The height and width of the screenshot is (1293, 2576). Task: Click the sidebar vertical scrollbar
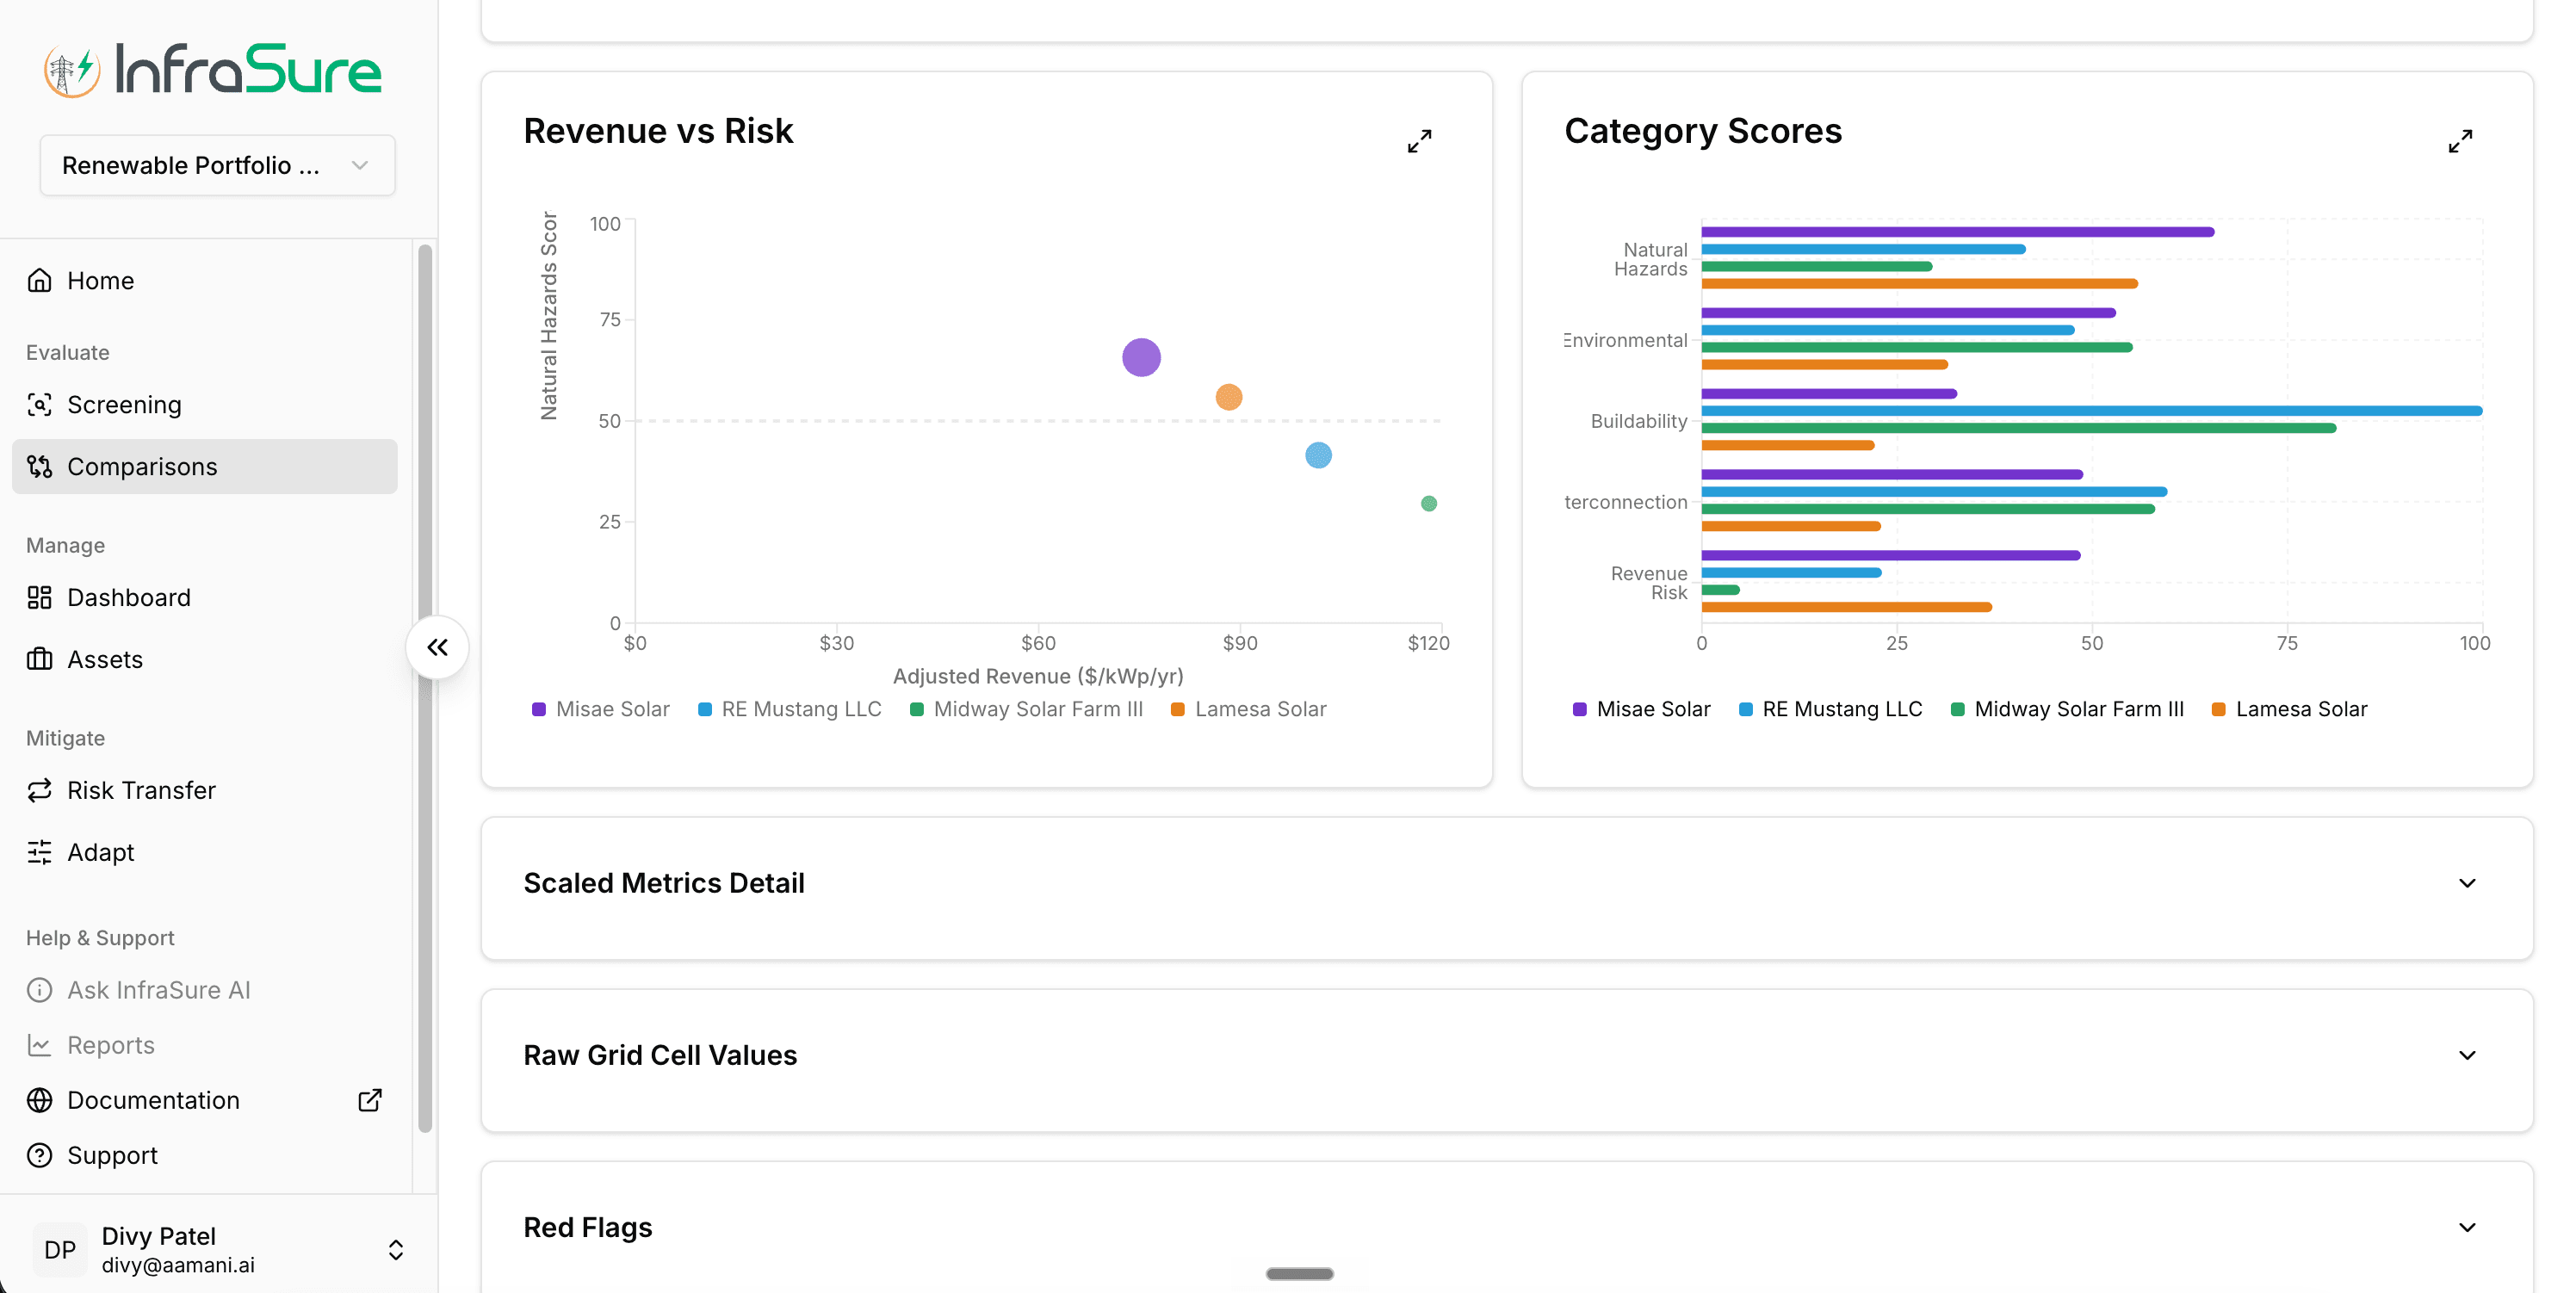point(425,688)
